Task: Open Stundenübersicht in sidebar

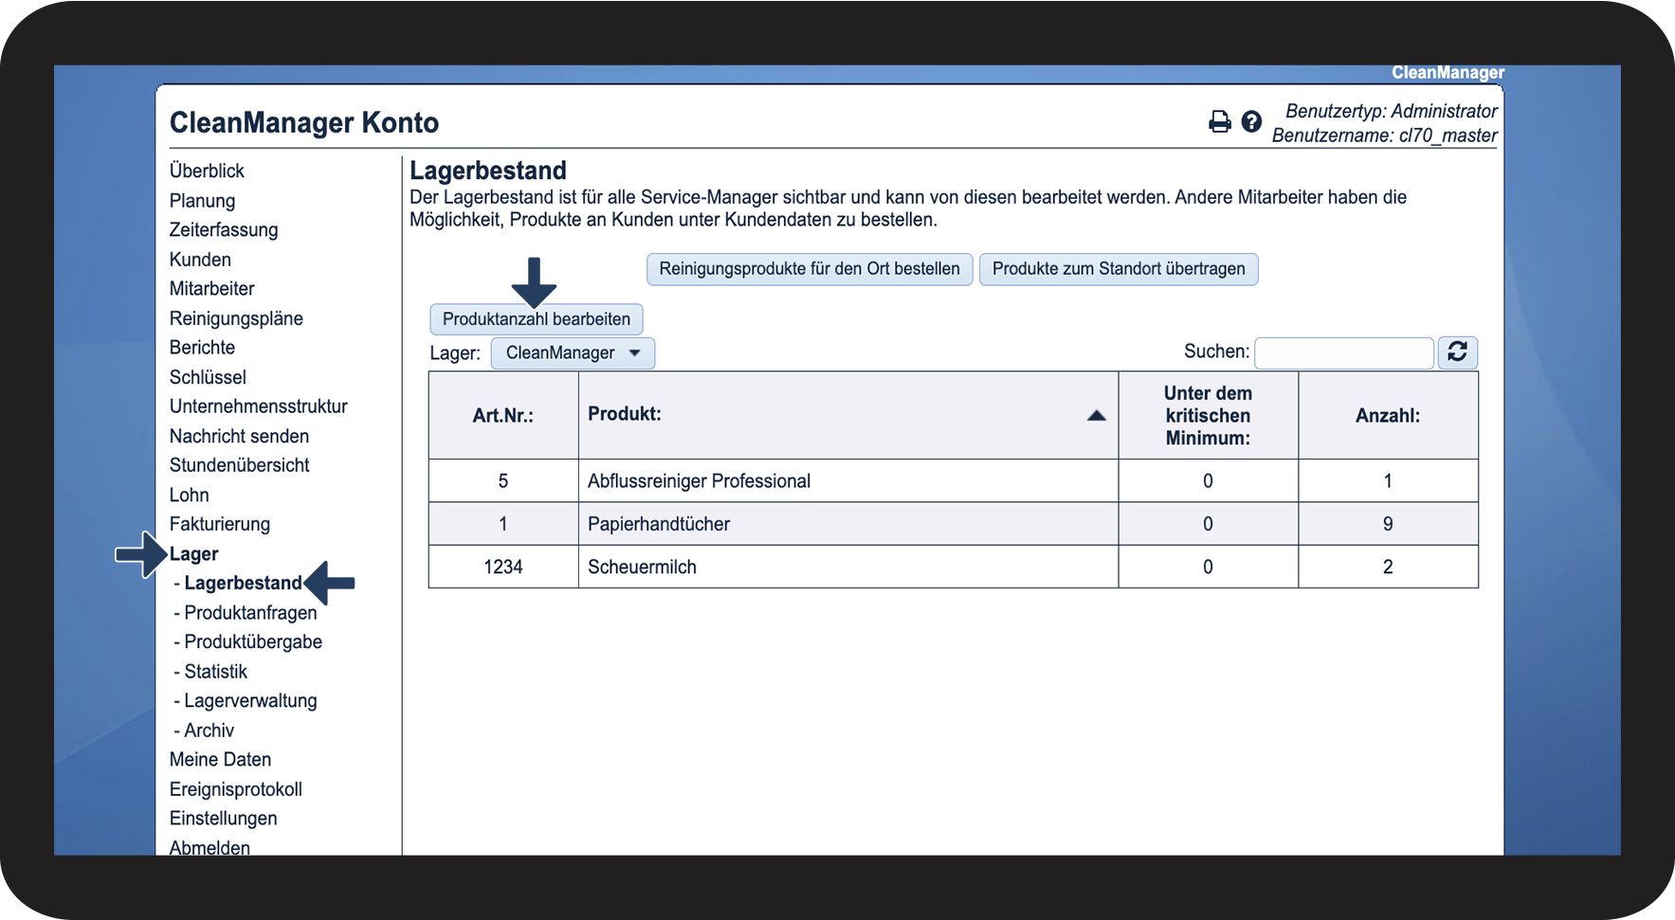Action: (240, 465)
